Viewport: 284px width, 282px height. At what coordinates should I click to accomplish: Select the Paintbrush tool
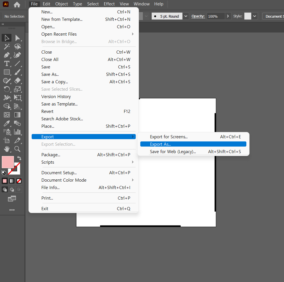pos(17,72)
